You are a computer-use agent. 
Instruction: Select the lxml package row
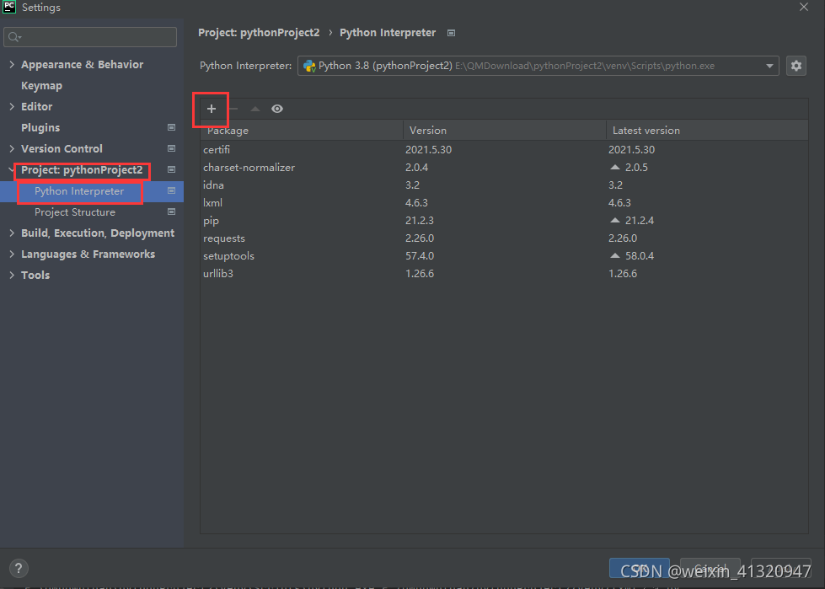pos(504,203)
